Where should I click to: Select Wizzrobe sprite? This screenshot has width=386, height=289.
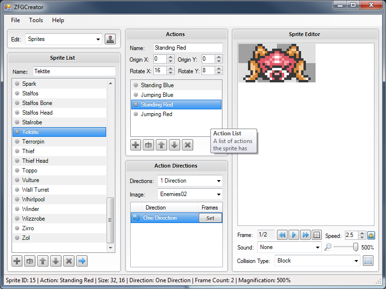59,219
